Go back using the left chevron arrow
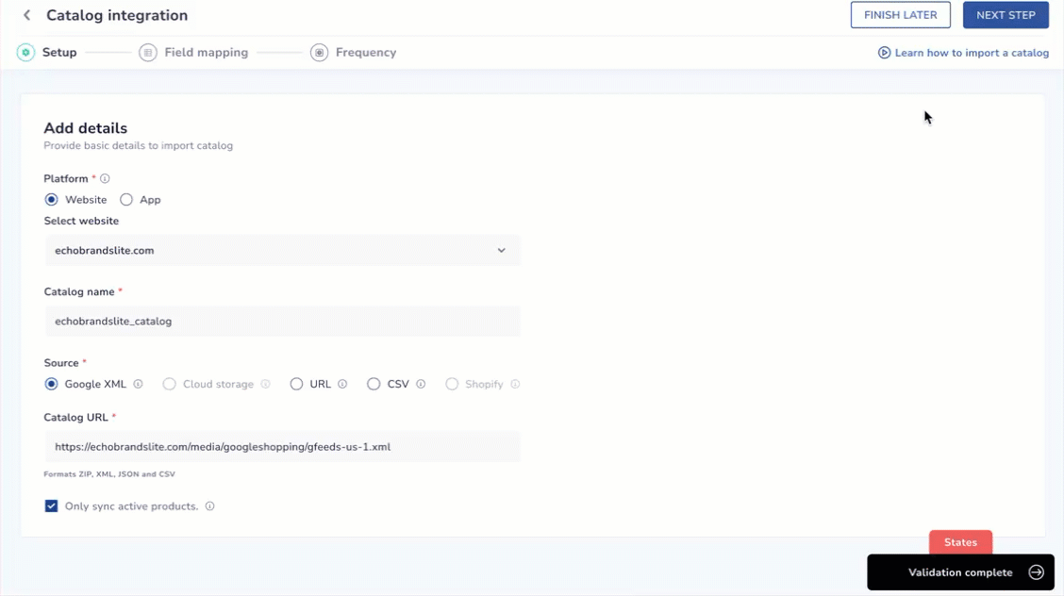Image resolution: width=1064 pixels, height=596 pixels. coord(27,15)
